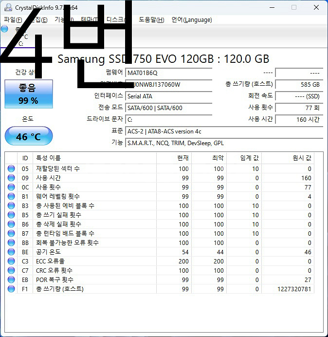Click current value 200 in ECC 오류율 row

(183, 262)
